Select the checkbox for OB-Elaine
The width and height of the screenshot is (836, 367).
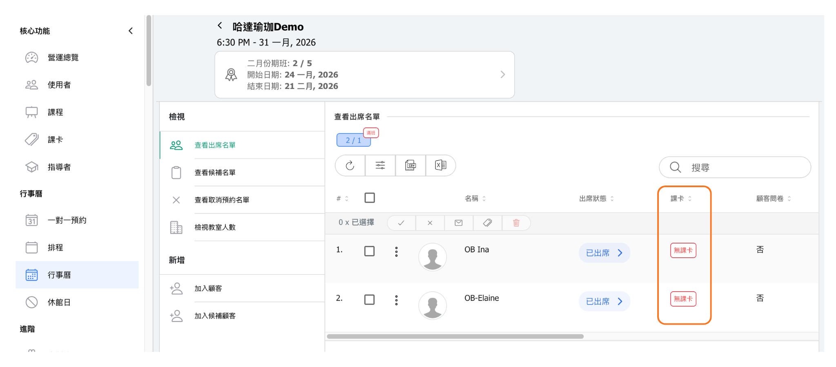[x=369, y=300]
